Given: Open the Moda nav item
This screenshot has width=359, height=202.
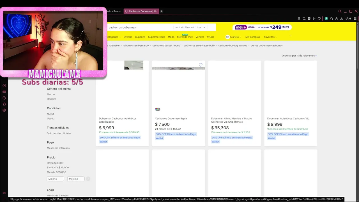Looking at the screenshot, I should (171, 37).
